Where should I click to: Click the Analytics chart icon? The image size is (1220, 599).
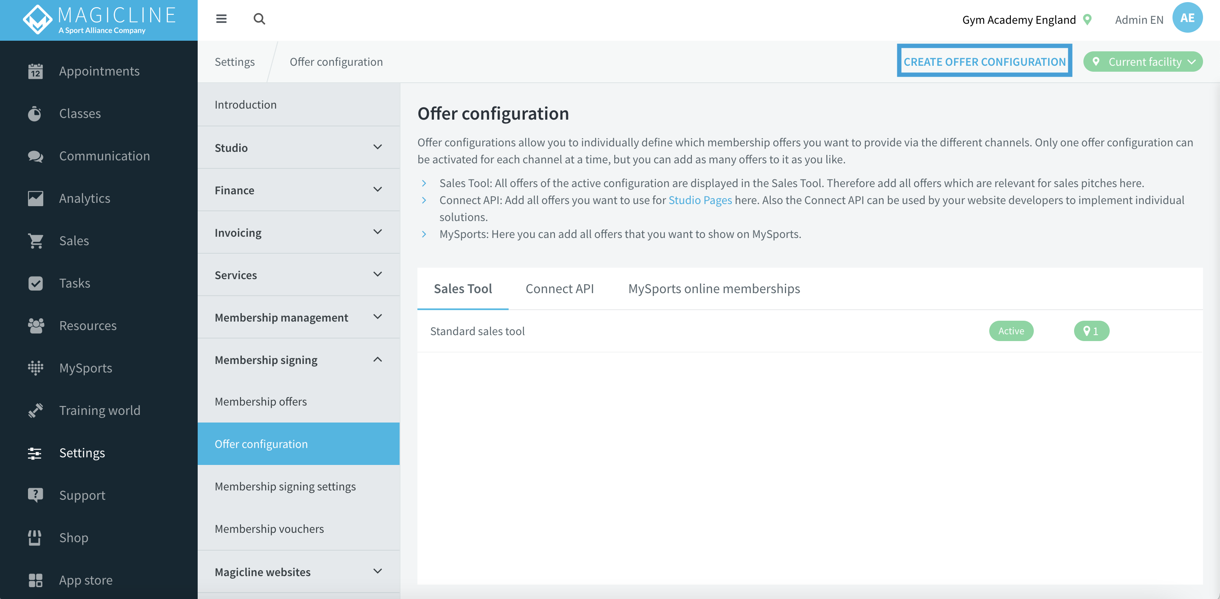[36, 199]
